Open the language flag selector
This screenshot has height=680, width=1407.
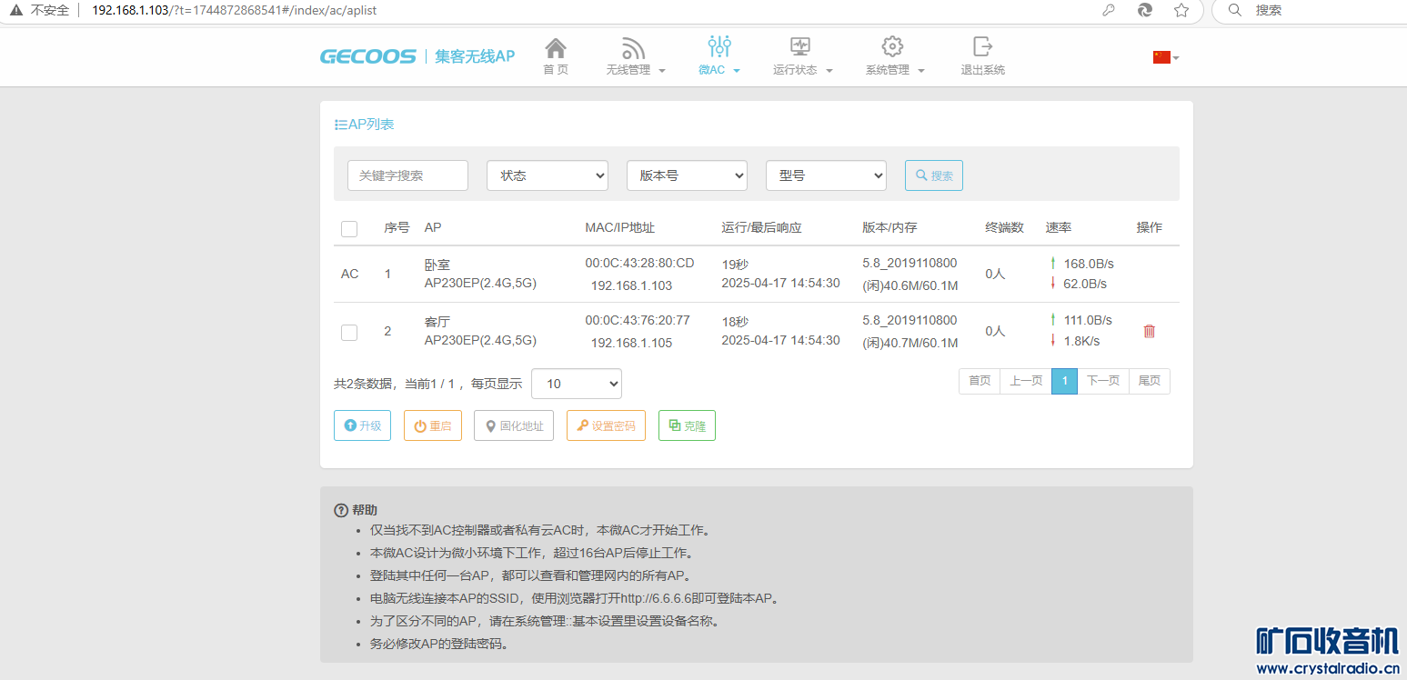tap(1165, 57)
